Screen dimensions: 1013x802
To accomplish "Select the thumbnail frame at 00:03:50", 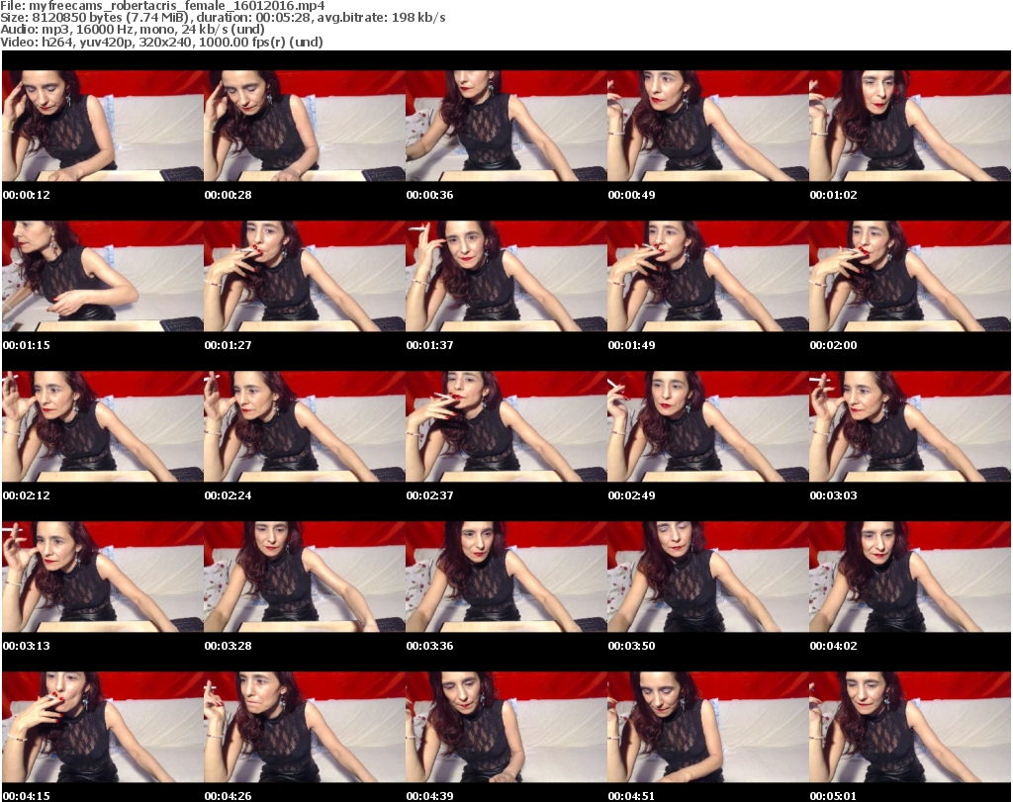I will 708,577.
